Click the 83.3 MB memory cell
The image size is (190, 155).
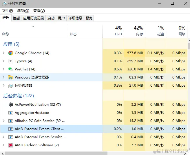(134, 77)
